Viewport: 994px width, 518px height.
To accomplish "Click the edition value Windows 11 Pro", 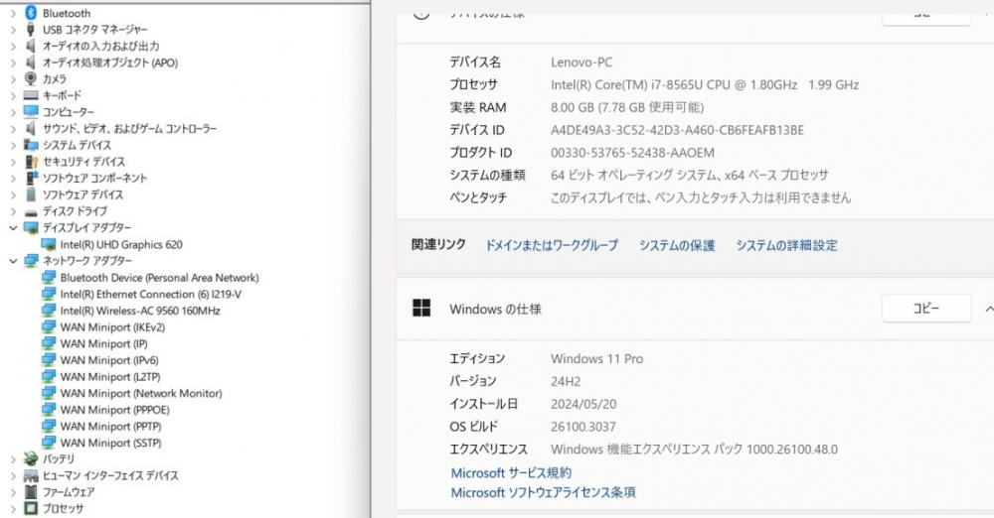I will [596, 358].
